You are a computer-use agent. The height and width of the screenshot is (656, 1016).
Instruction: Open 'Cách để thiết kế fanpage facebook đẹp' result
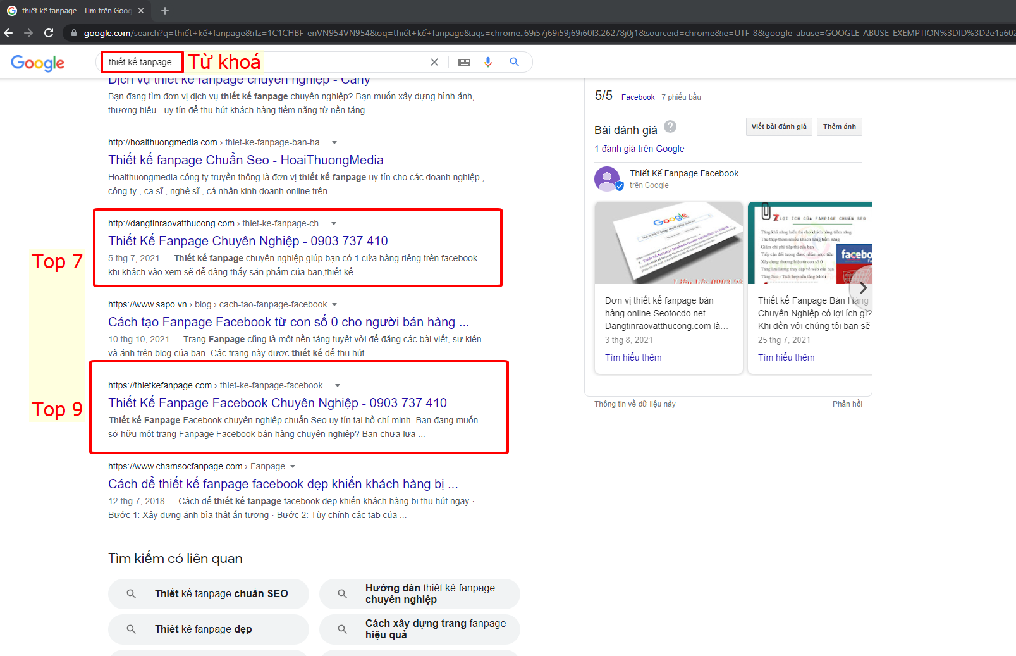click(283, 484)
